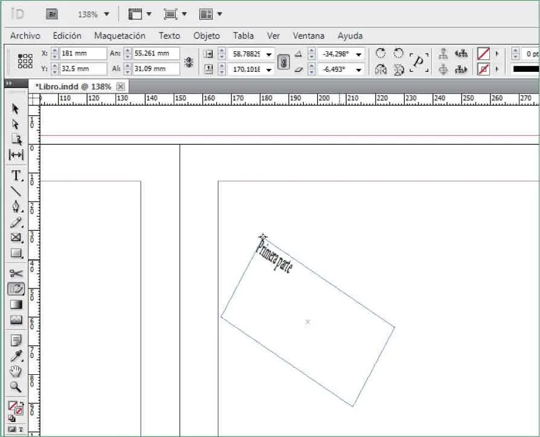The height and width of the screenshot is (437, 540).
Task: Open Adobe Bridge with Br icon
Action: pyautogui.click(x=53, y=14)
